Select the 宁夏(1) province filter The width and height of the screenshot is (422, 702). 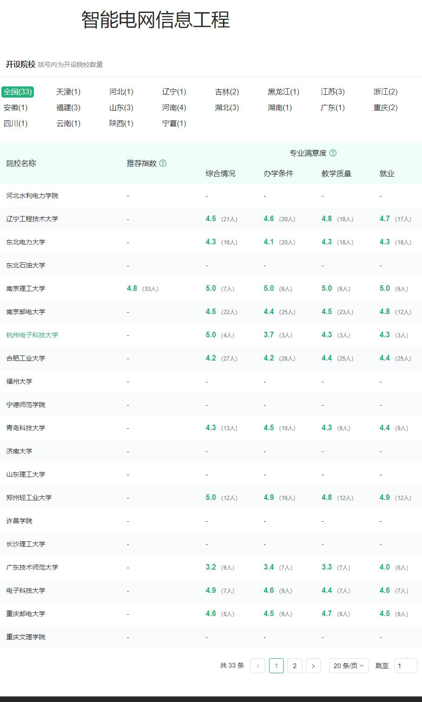click(173, 123)
